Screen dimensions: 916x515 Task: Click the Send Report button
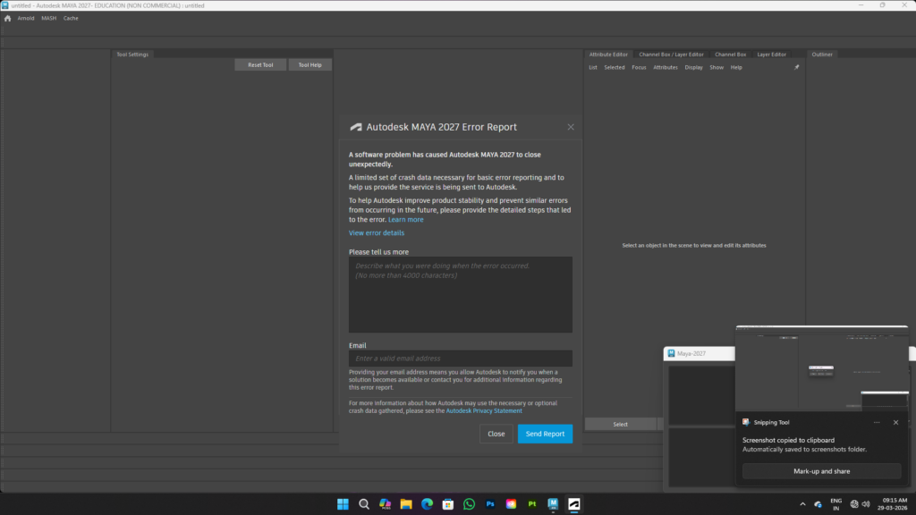[x=545, y=434]
